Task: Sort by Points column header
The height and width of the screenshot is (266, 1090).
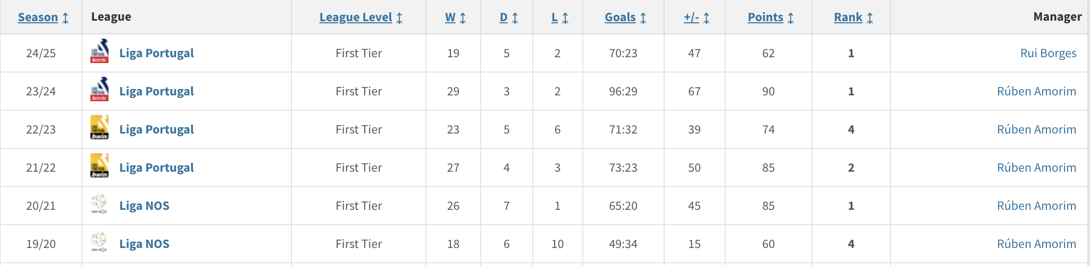Action: 770,17
